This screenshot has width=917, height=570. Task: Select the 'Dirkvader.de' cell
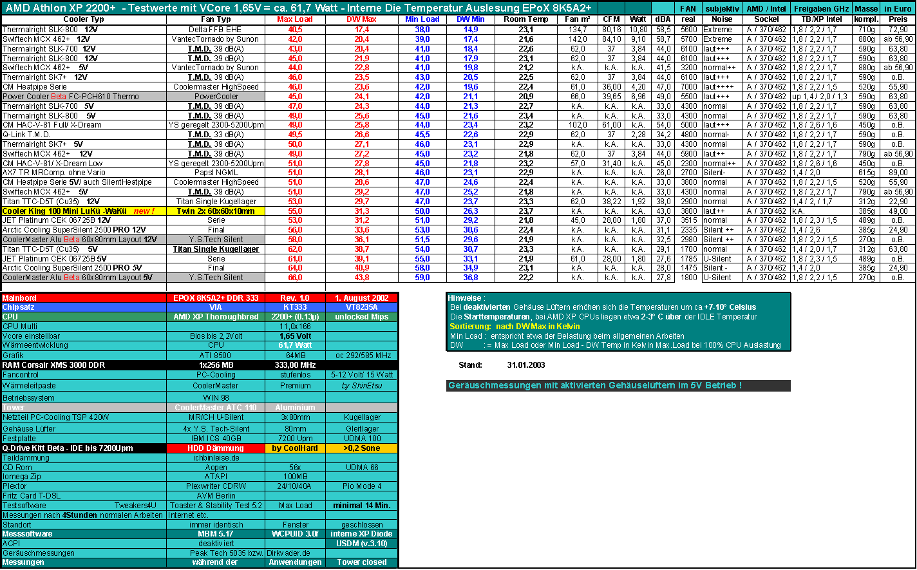coord(288,553)
